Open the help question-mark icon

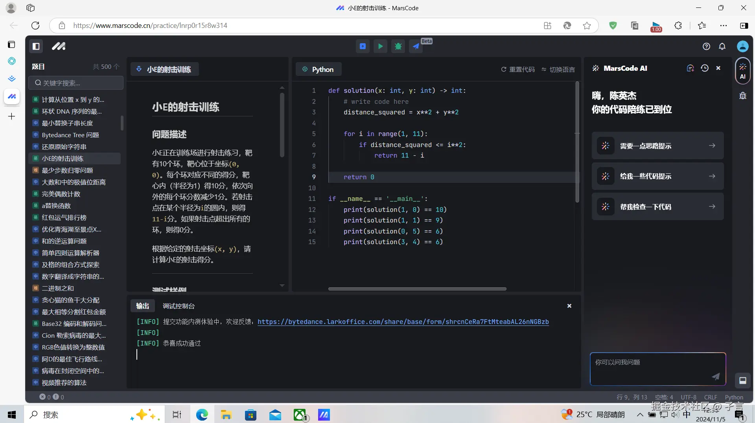pyautogui.click(x=706, y=46)
